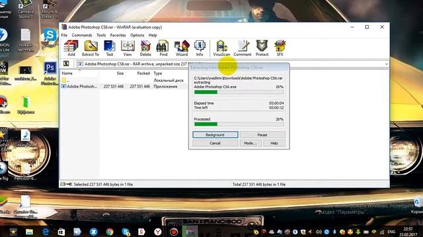The height and width of the screenshot is (237, 423).
Task: Open the Commands menu
Action: coord(82,35)
